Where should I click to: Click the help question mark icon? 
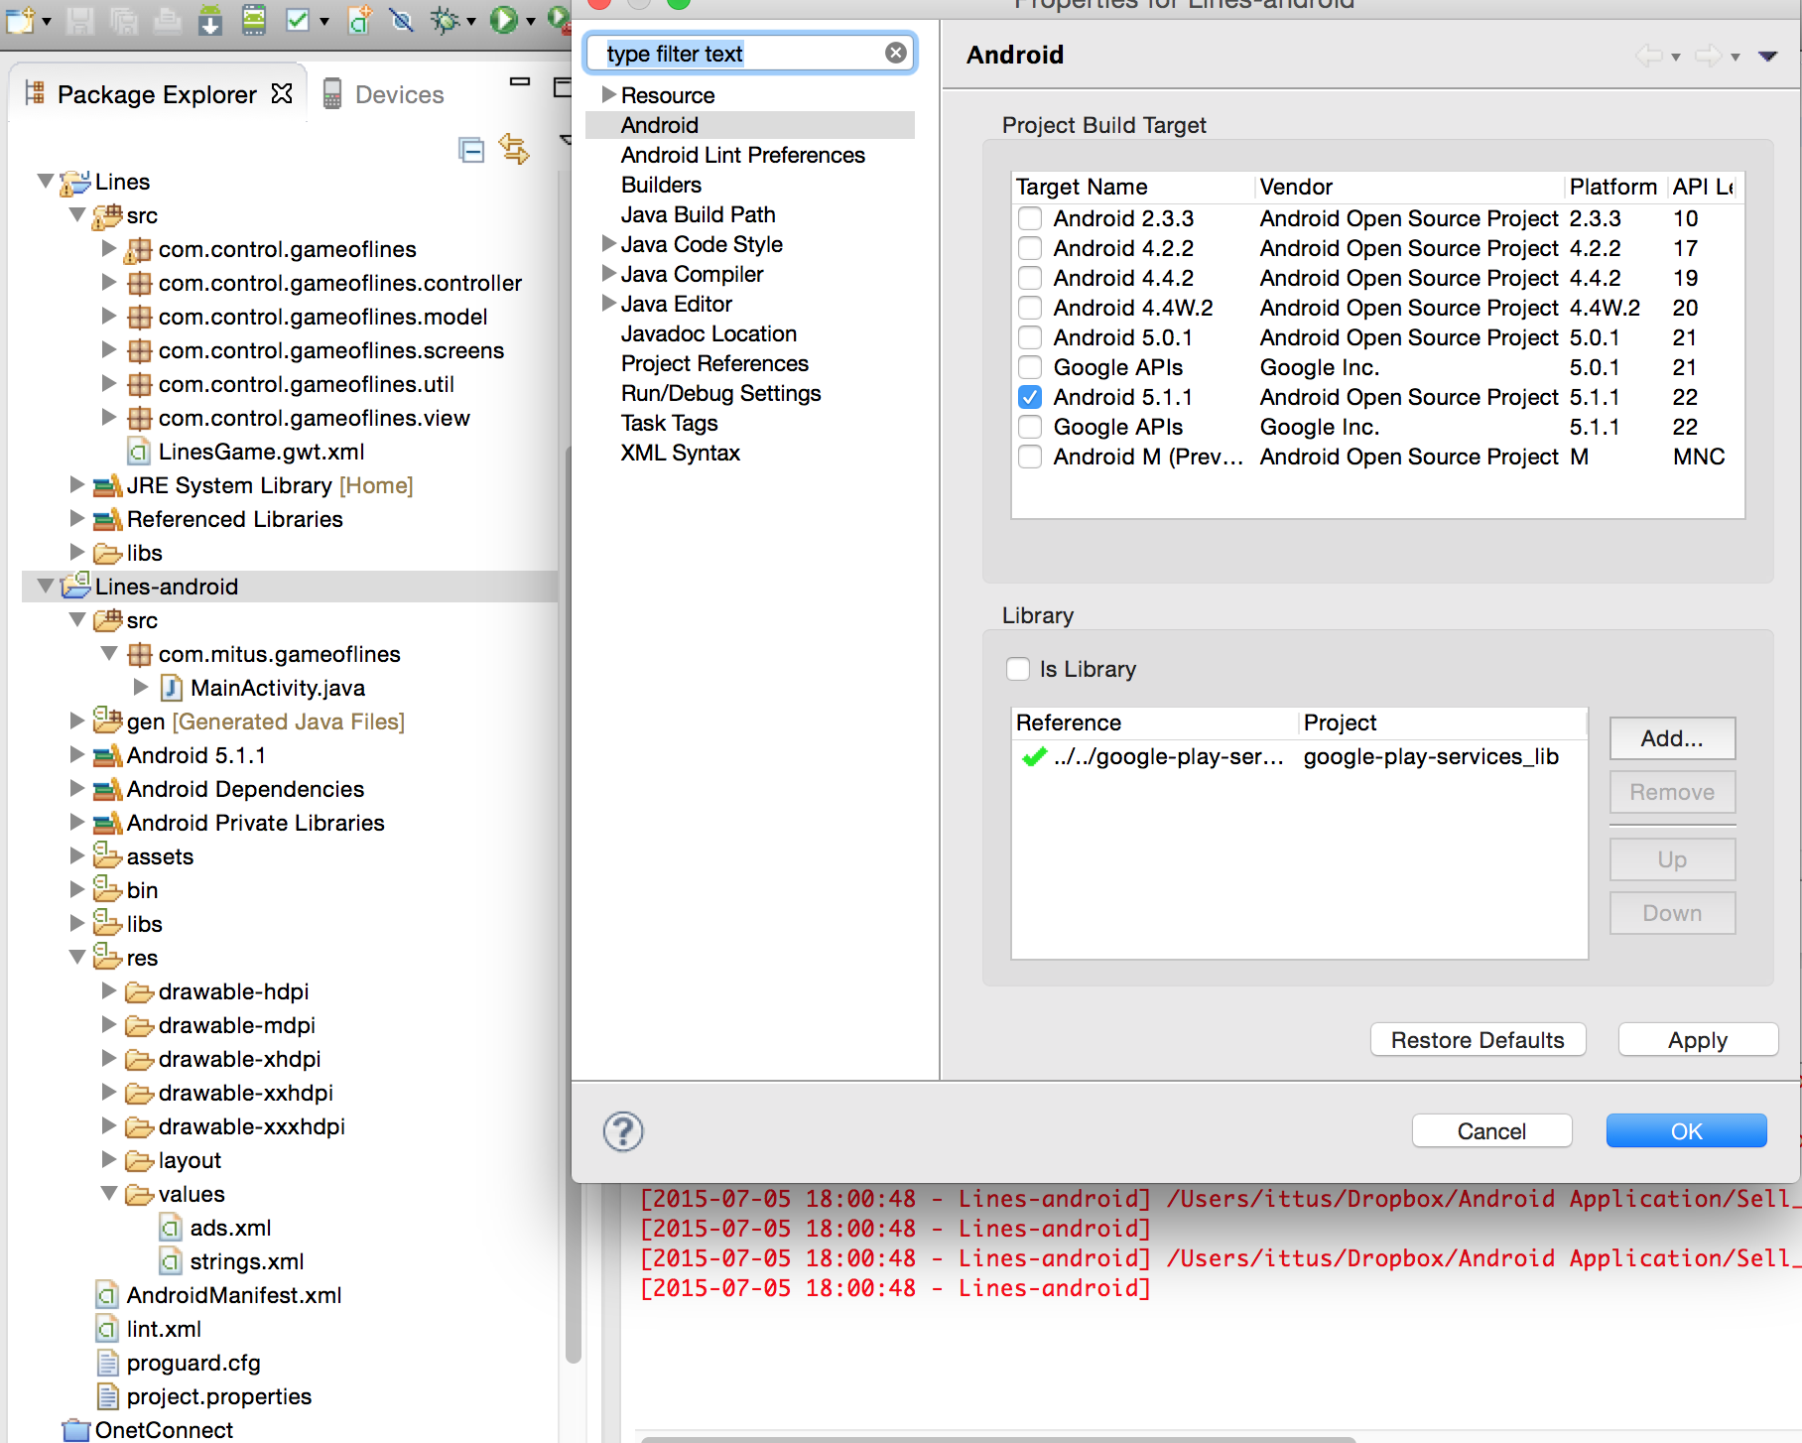point(623,1131)
